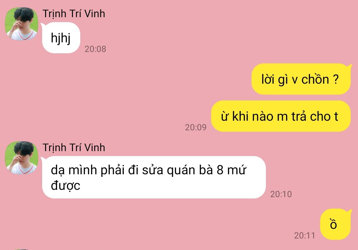
Task: Tap the question mark in the yellow message
Action: [335, 79]
